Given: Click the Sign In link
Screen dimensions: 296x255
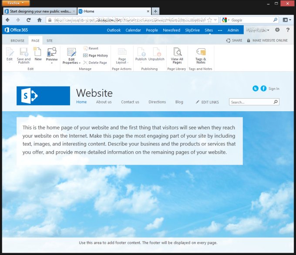Looking at the screenshot, I should [274, 89].
